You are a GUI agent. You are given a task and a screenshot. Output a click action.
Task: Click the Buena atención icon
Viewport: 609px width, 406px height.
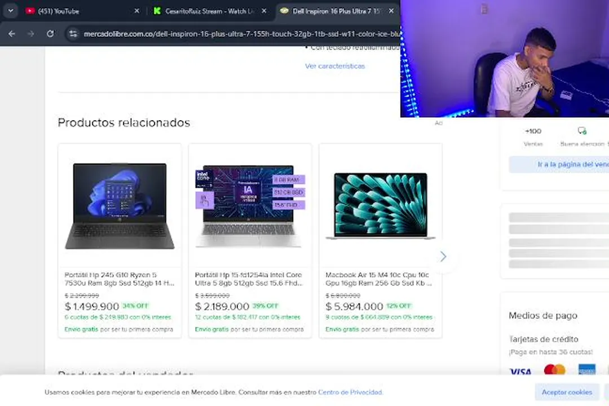(582, 131)
